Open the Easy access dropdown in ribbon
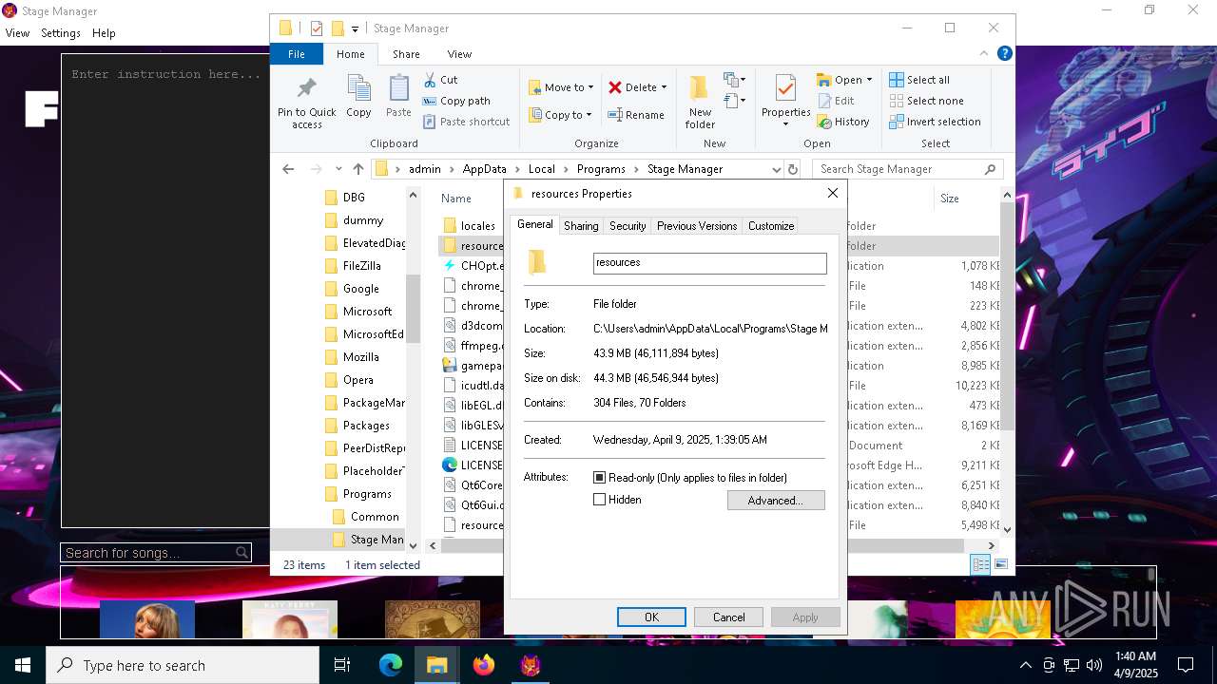 click(x=735, y=100)
